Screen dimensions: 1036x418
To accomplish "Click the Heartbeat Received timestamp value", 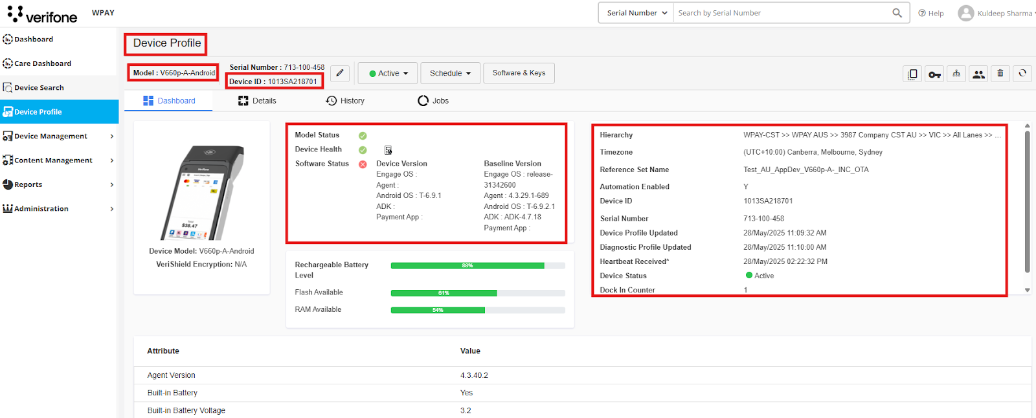I will point(785,261).
